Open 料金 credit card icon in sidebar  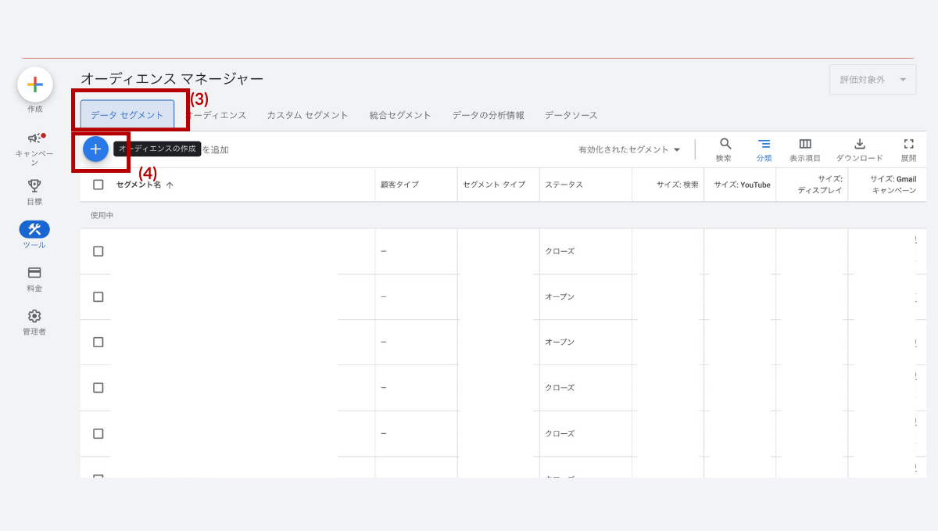coord(34,273)
